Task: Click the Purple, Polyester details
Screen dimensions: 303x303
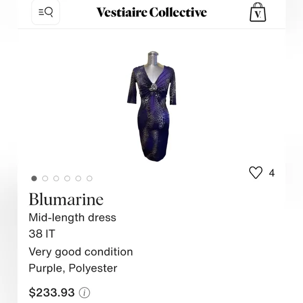Action: (x=73, y=268)
